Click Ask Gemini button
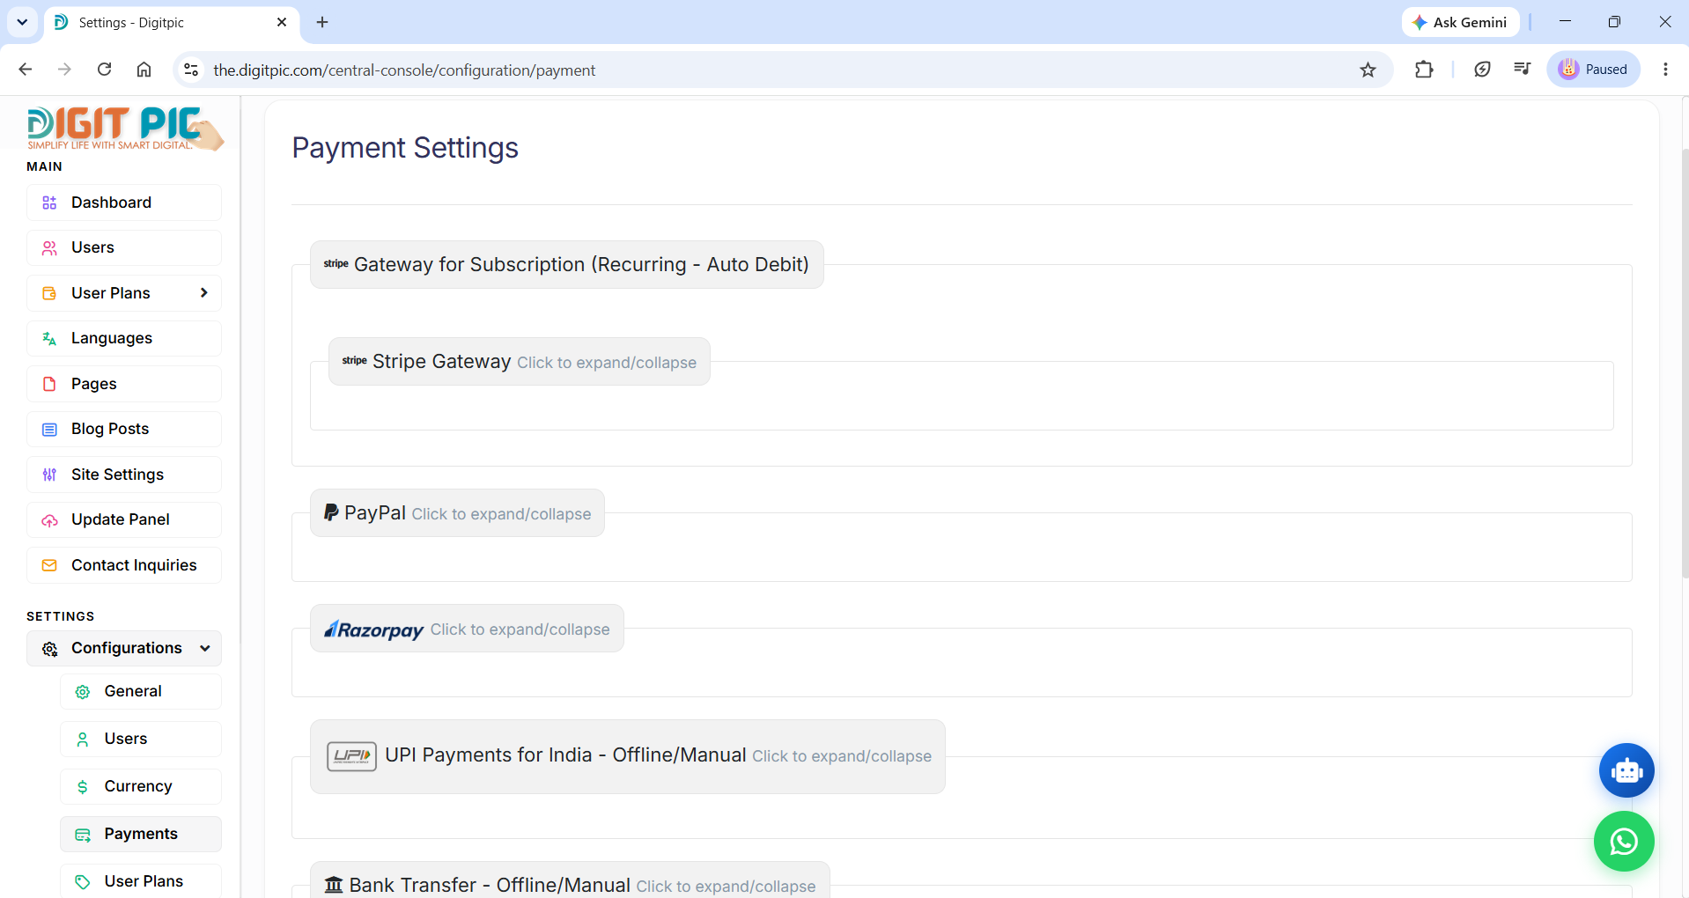The height and width of the screenshot is (898, 1689). tap(1460, 22)
